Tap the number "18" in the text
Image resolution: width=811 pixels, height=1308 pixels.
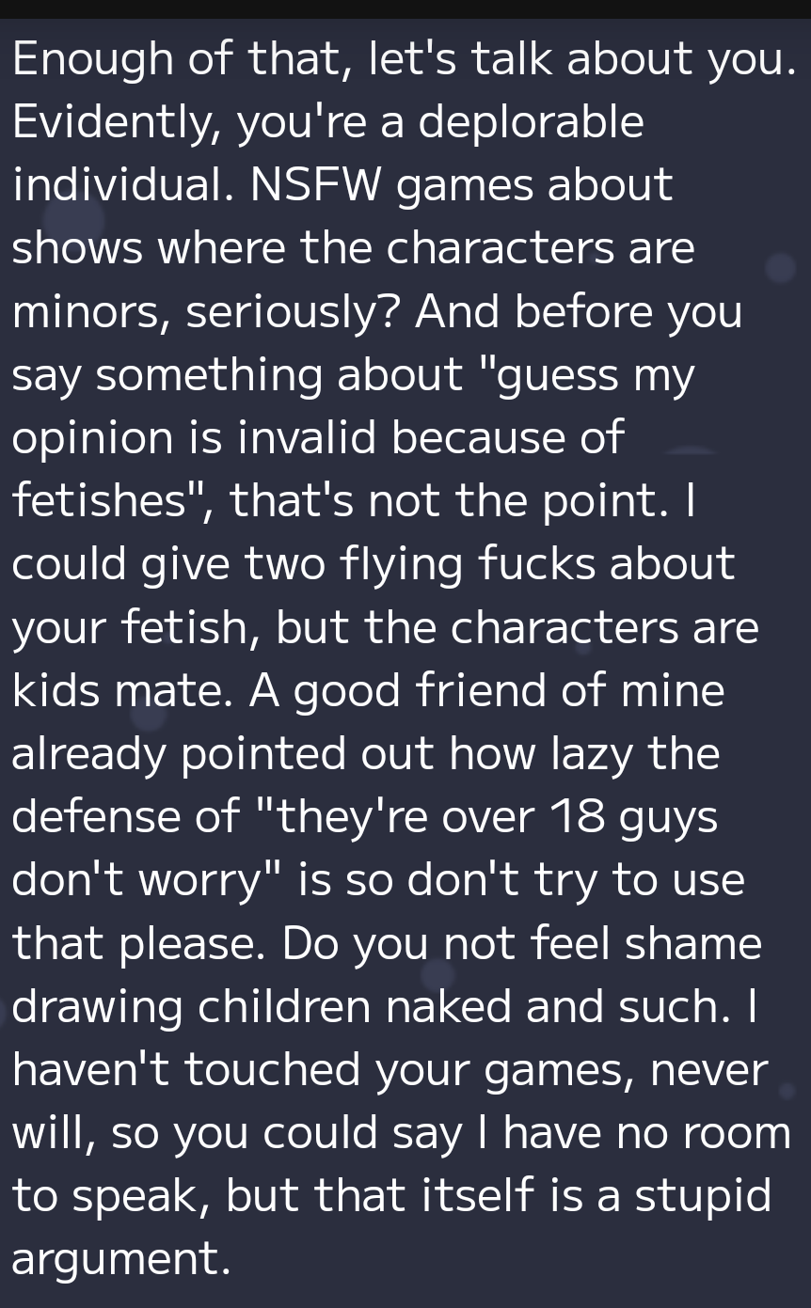[x=577, y=816]
